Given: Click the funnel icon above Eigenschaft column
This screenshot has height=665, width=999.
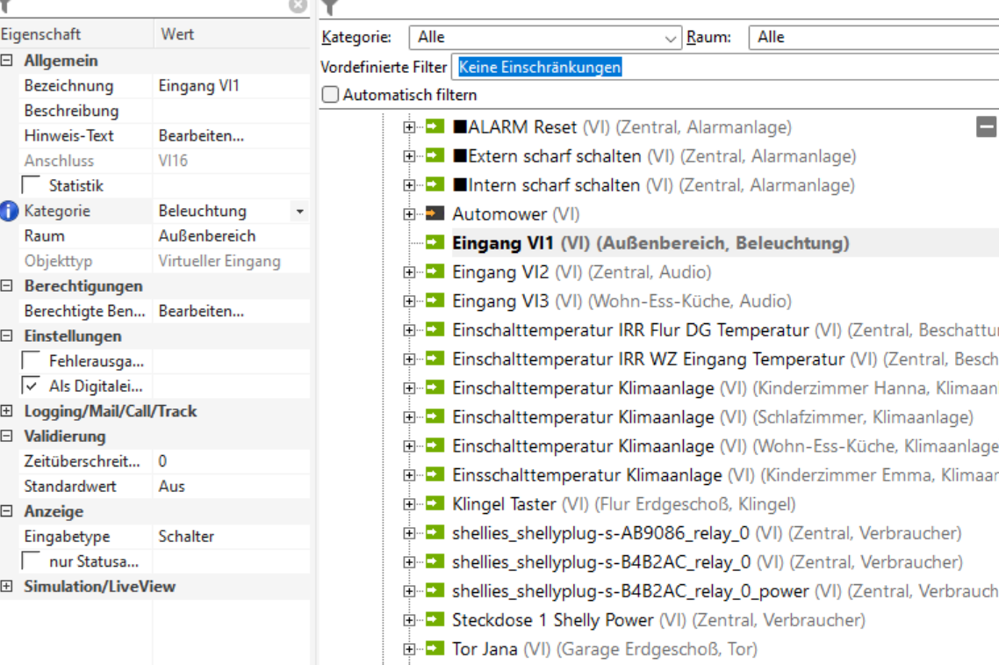Looking at the screenshot, I should [x=4, y=6].
